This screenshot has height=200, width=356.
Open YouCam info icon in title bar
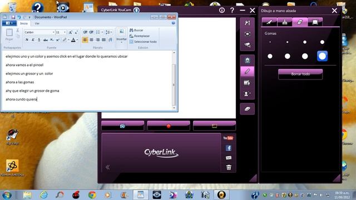click(x=222, y=10)
